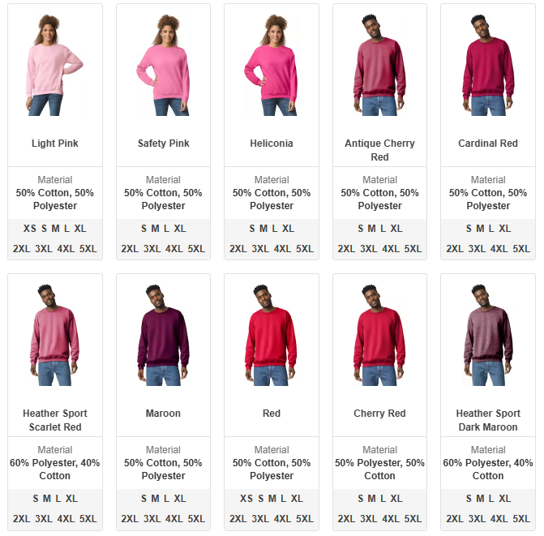This screenshot has width=544, height=536.
Task: Select the Heliconia sweatshirt photo
Action: click(x=272, y=65)
